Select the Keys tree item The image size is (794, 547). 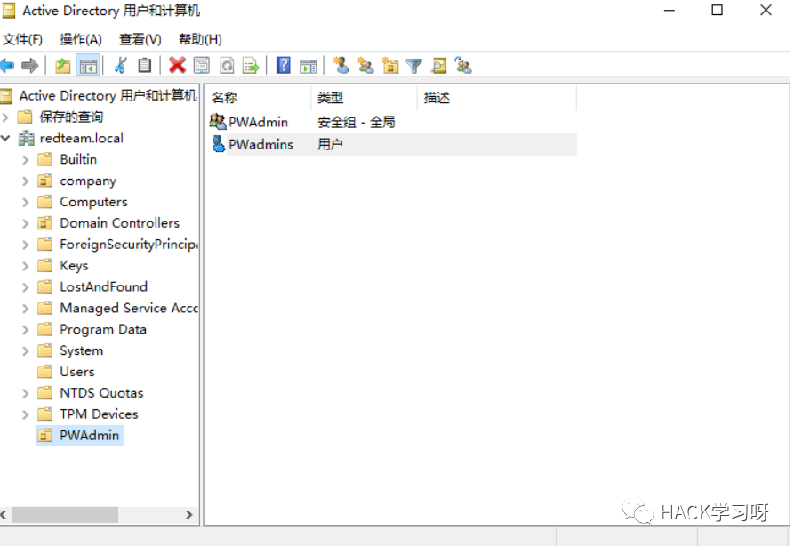(74, 266)
